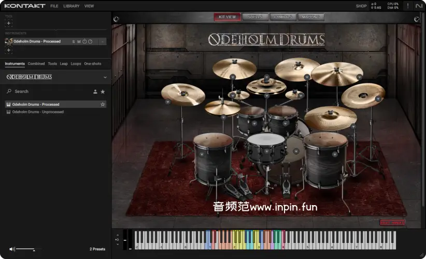The image size is (426, 259).
Task: Remove the Odeholm Drums - Processed instrument
Action: click(x=103, y=41)
